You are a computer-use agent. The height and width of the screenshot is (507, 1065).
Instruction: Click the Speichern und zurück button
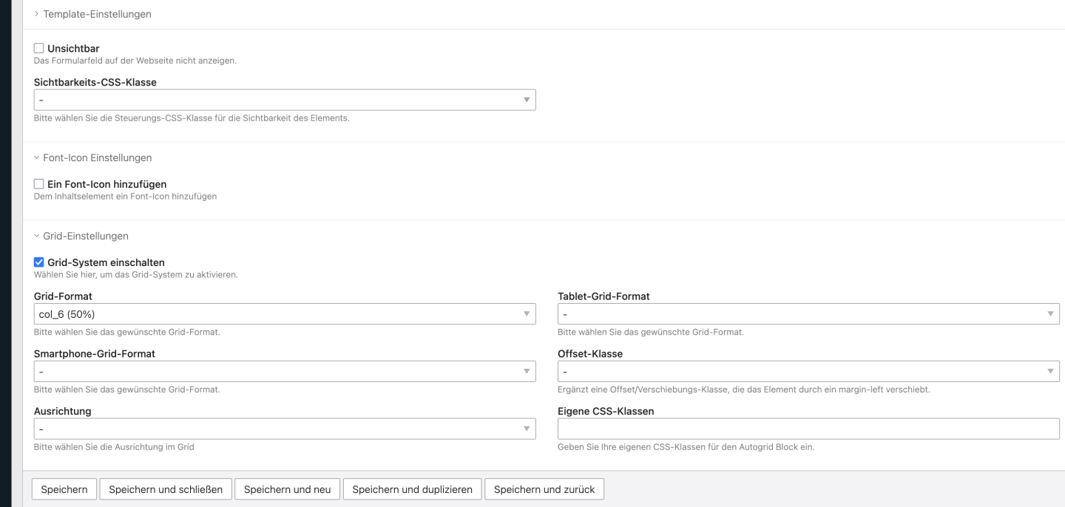point(544,489)
